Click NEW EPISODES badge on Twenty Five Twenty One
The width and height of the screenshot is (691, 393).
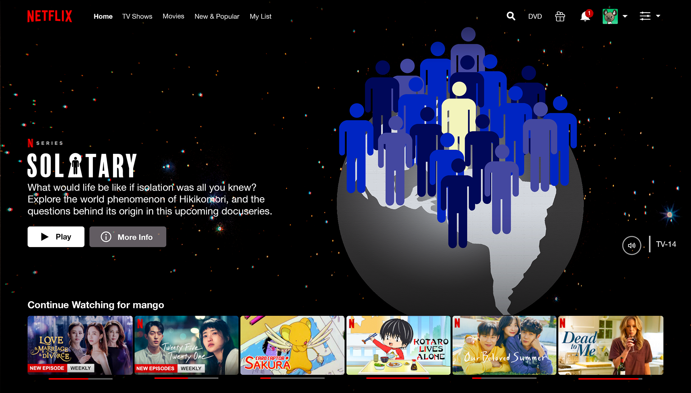pos(155,369)
